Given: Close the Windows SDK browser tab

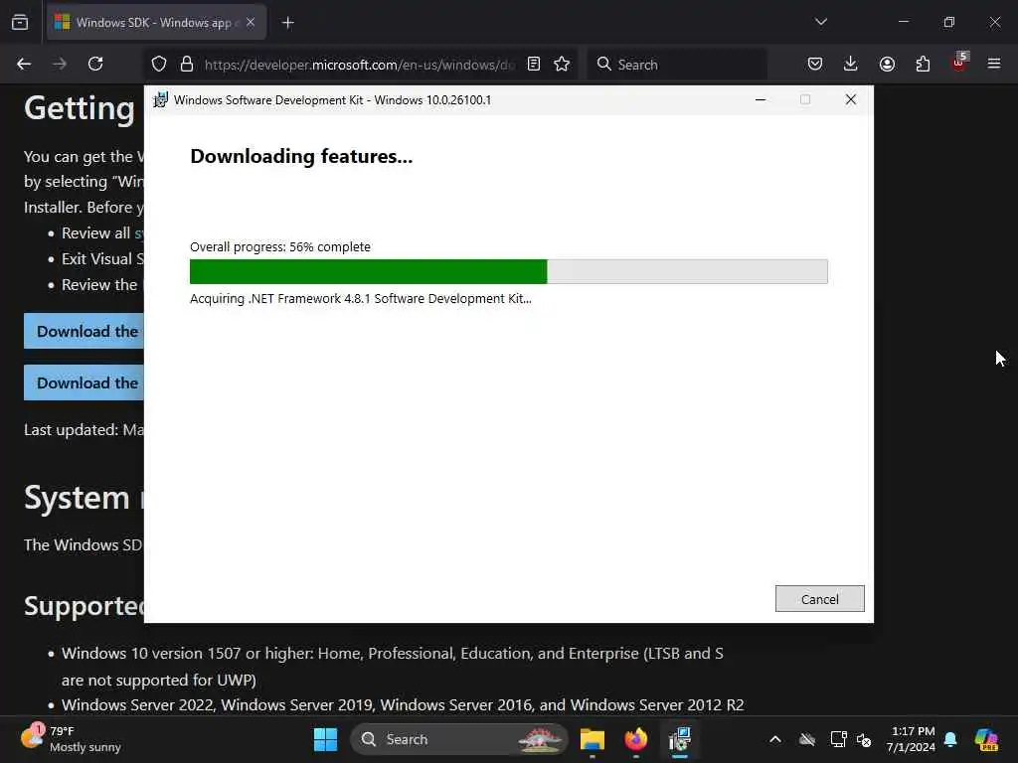Looking at the screenshot, I should 251,23.
